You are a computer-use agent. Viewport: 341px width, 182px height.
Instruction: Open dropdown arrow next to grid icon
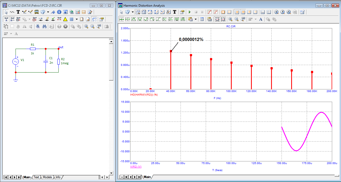(x=77, y=19)
